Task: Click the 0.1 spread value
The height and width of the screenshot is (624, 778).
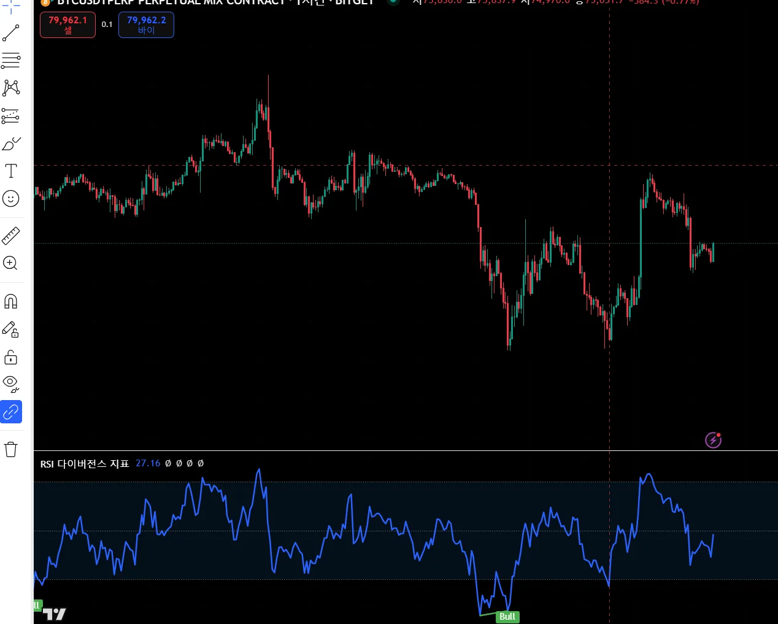Action: (107, 25)
